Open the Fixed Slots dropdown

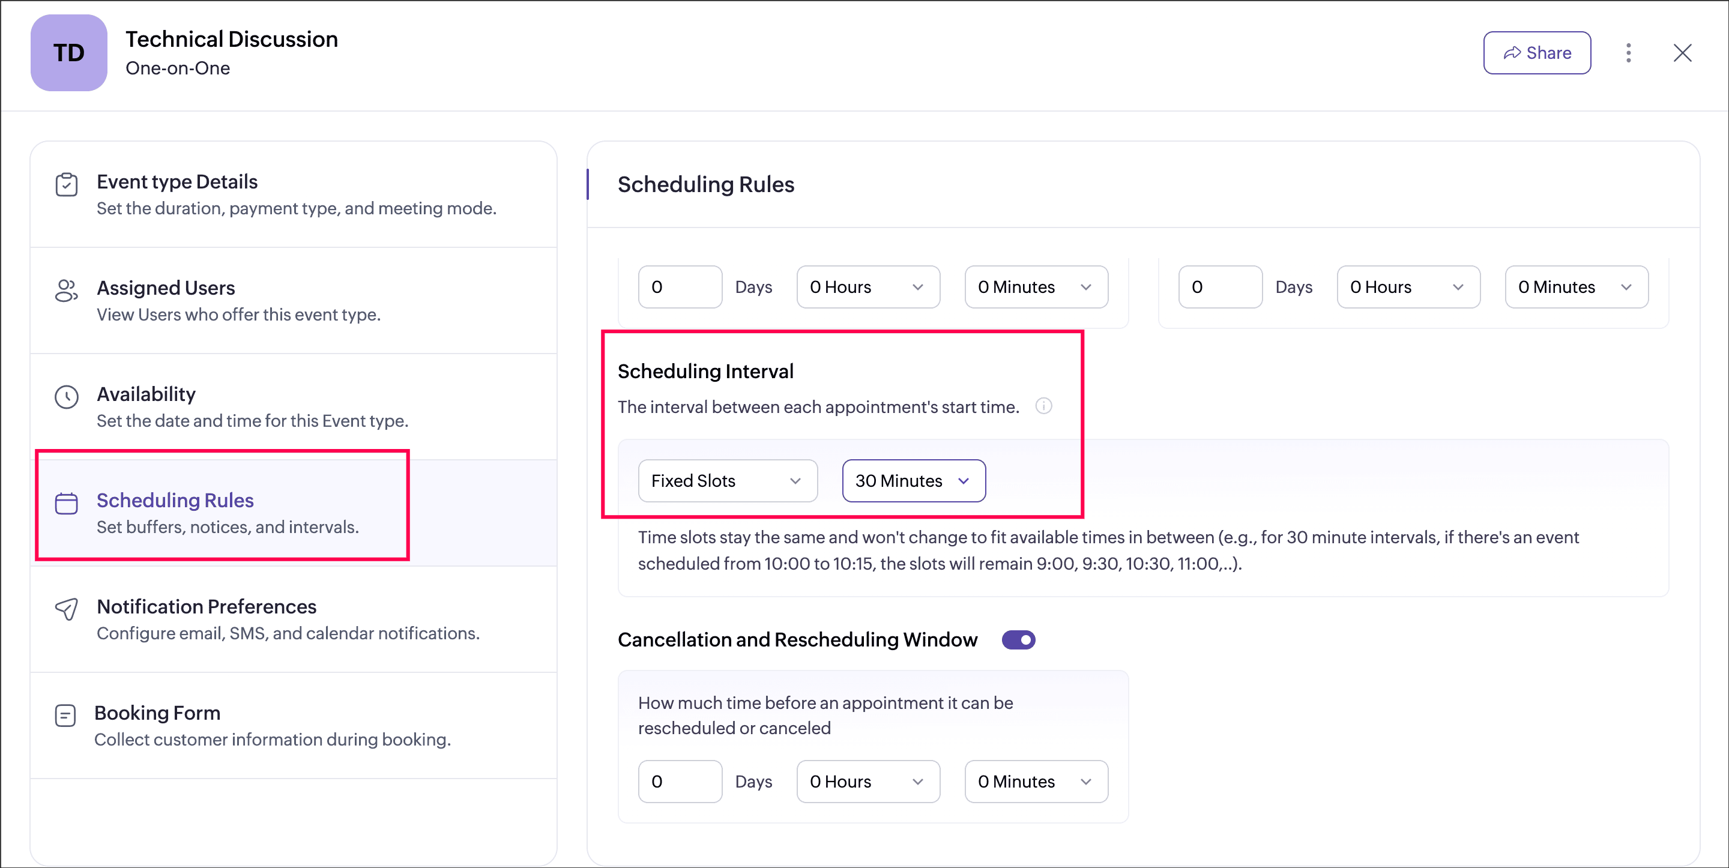click(728, 481)
